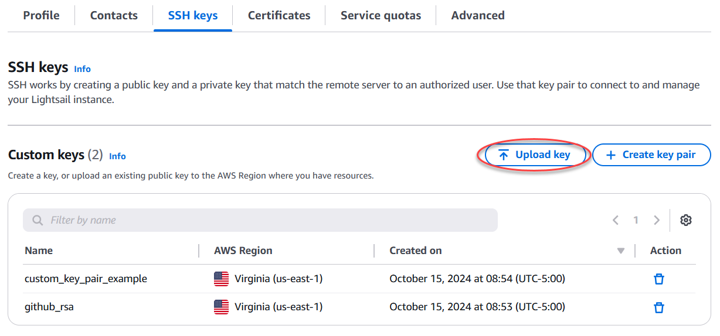Image resolution: width=720 pixels, height=336 pixels.
Task: Open the Certificates tab
Action: tap(279, 16)
